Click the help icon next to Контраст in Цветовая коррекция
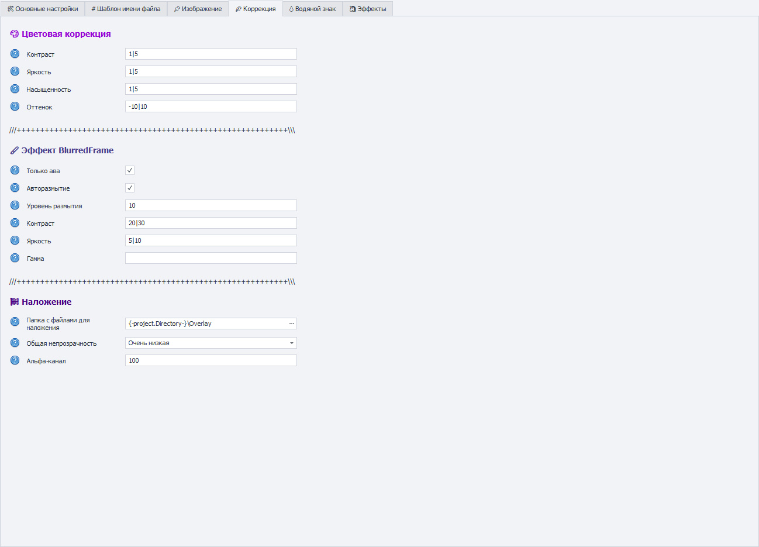This screenshot has width=759, height=547. [15, 54]
